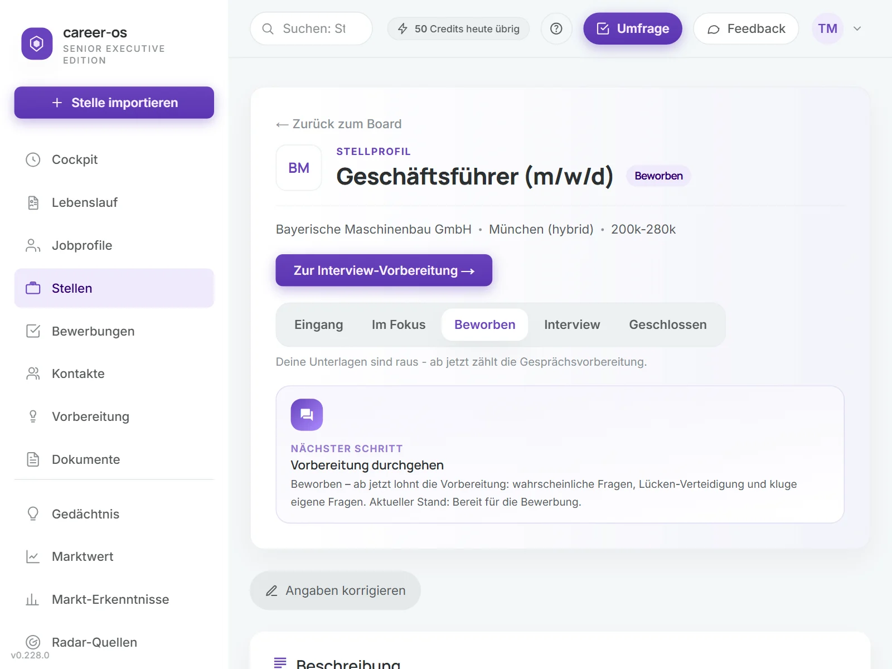Open the Umfrage survey button
892x669 pixels.
633,28
